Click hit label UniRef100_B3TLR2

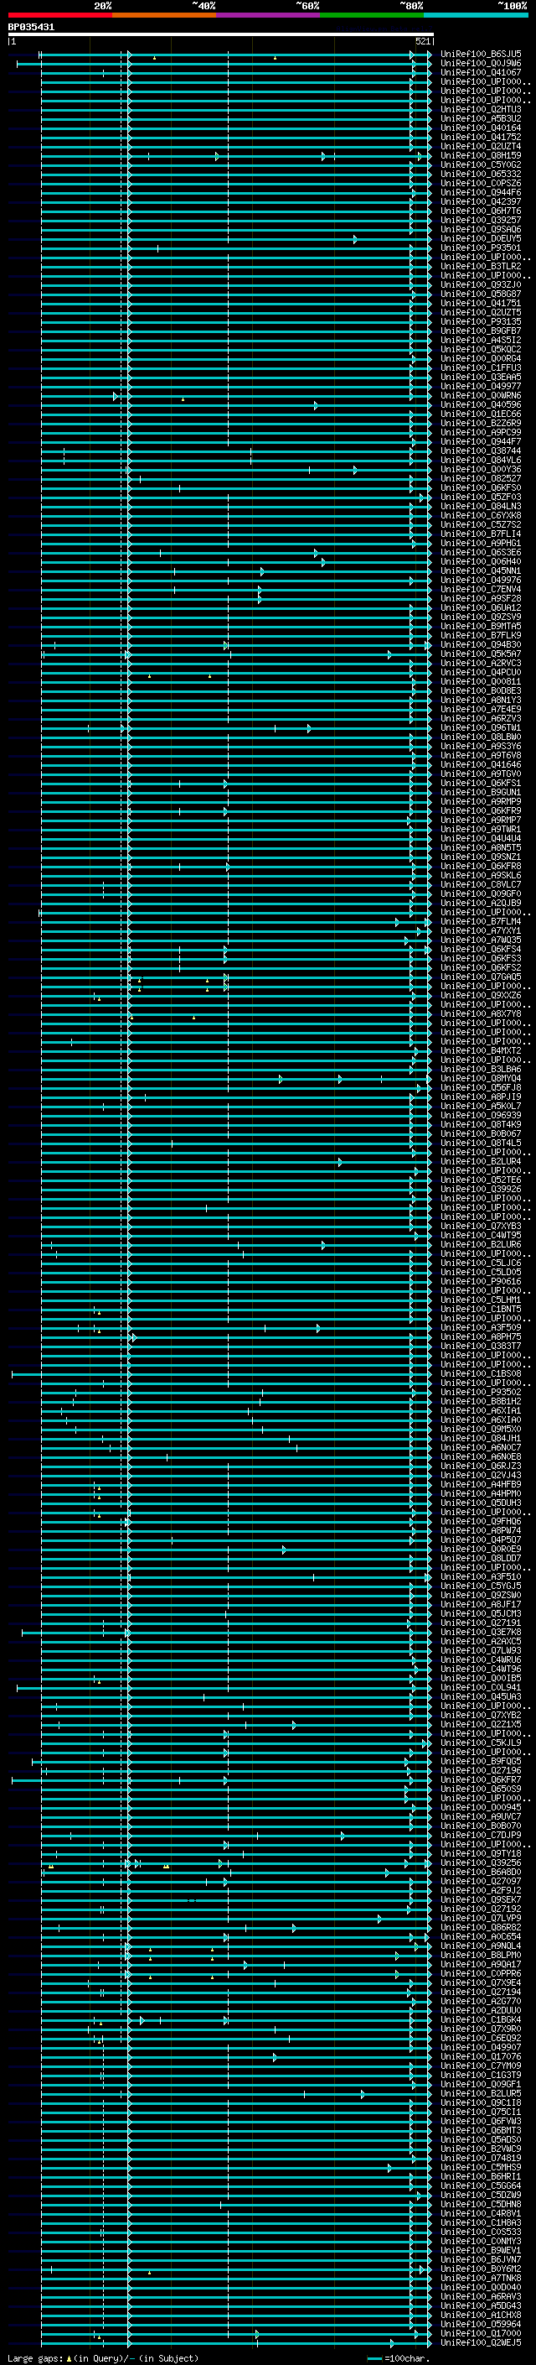click(x=481, y=266)
